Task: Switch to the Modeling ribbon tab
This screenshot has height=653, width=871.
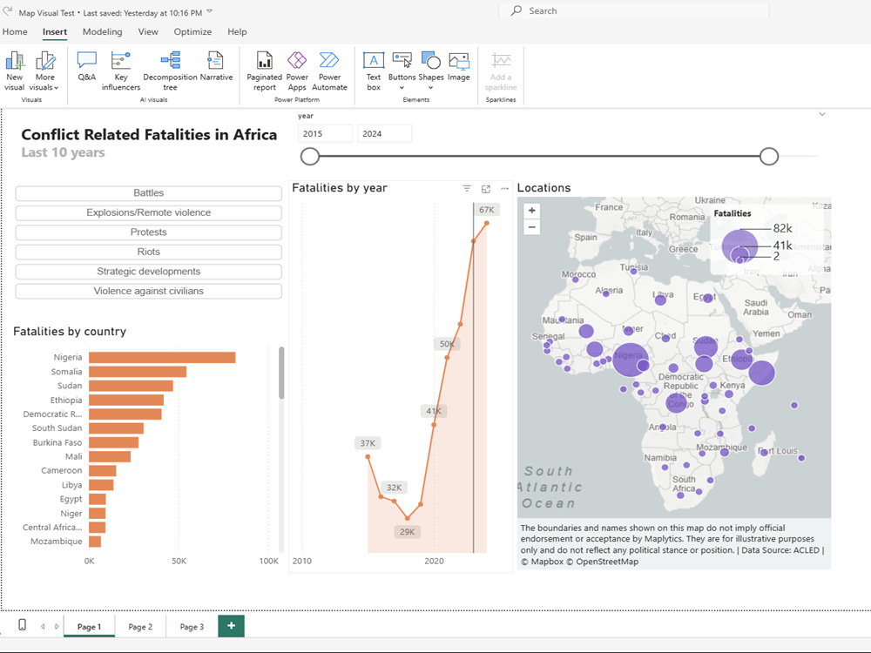Action: point(102,31)
